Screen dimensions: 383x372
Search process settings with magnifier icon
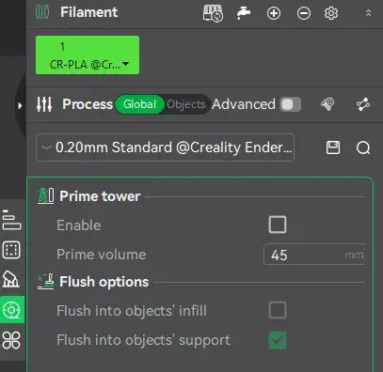363,147
